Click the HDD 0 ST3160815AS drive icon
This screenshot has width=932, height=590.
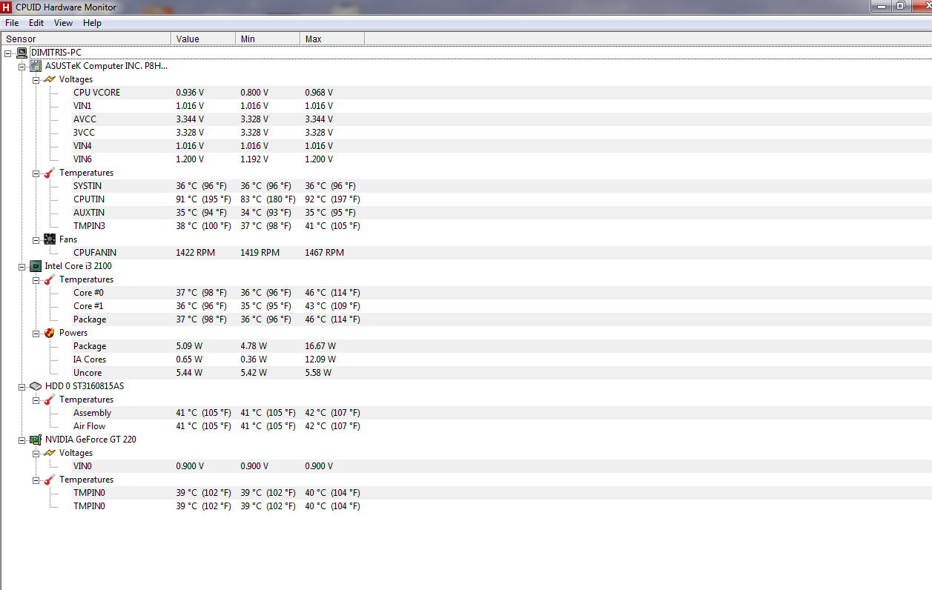tap(36, 386)
